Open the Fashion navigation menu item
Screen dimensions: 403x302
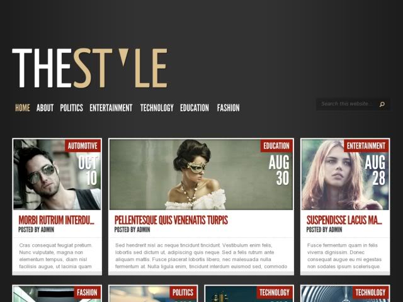tap(228, 108)
